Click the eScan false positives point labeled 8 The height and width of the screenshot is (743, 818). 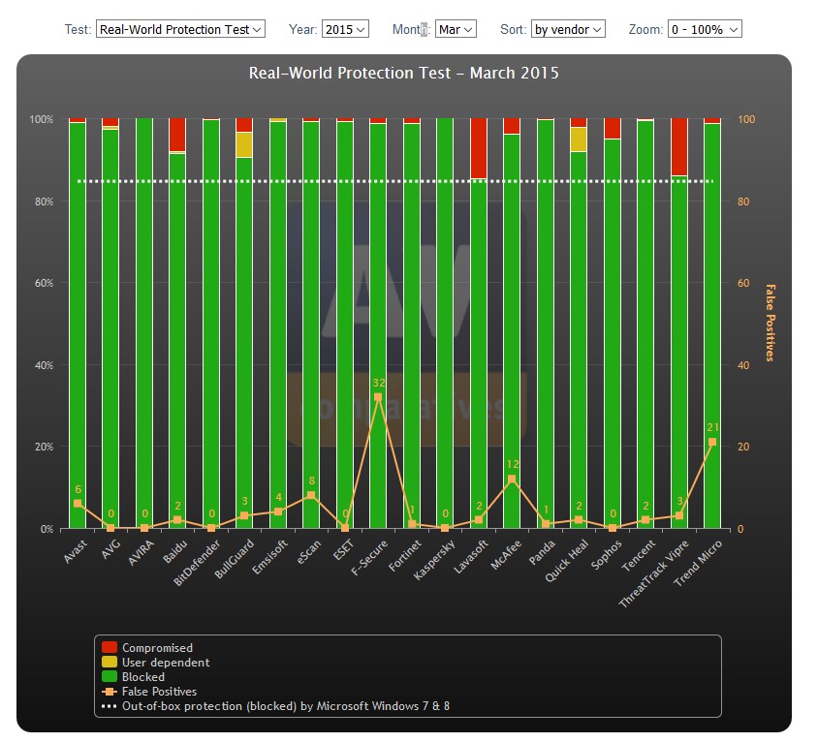[x=311, y=495]
